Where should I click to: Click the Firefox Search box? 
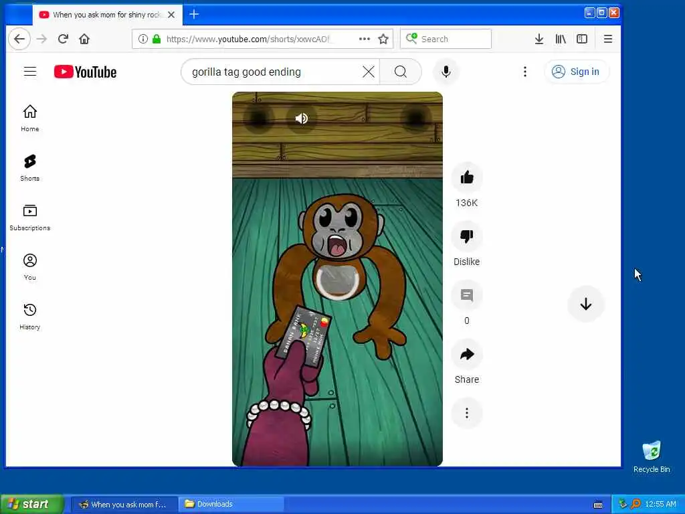446,39
